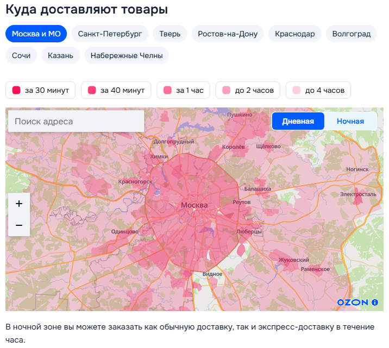The image size is (389, 348).
Task: Click the Люберцы label on the map
Action: [x=249, y=231]
